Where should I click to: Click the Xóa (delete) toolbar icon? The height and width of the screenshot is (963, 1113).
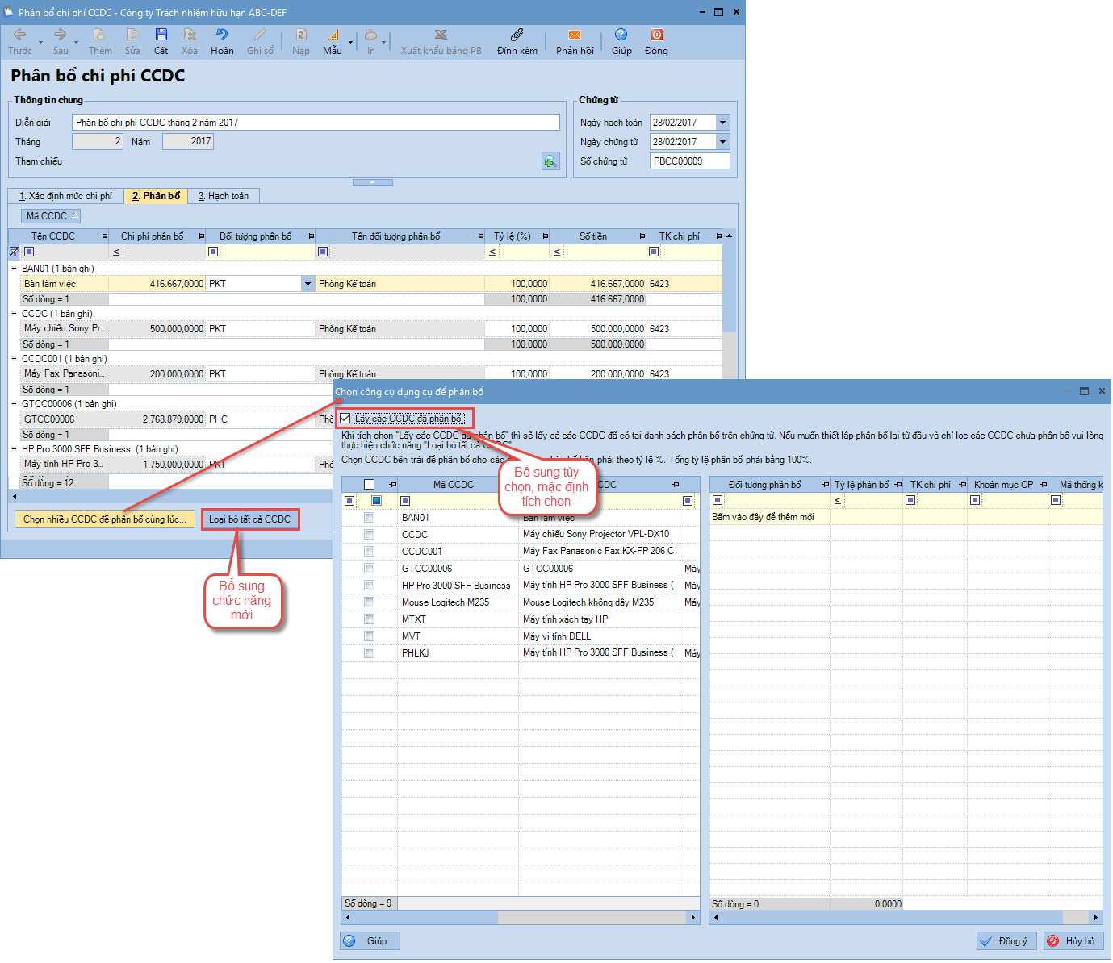pyautogui.click(x=190, y=35)
